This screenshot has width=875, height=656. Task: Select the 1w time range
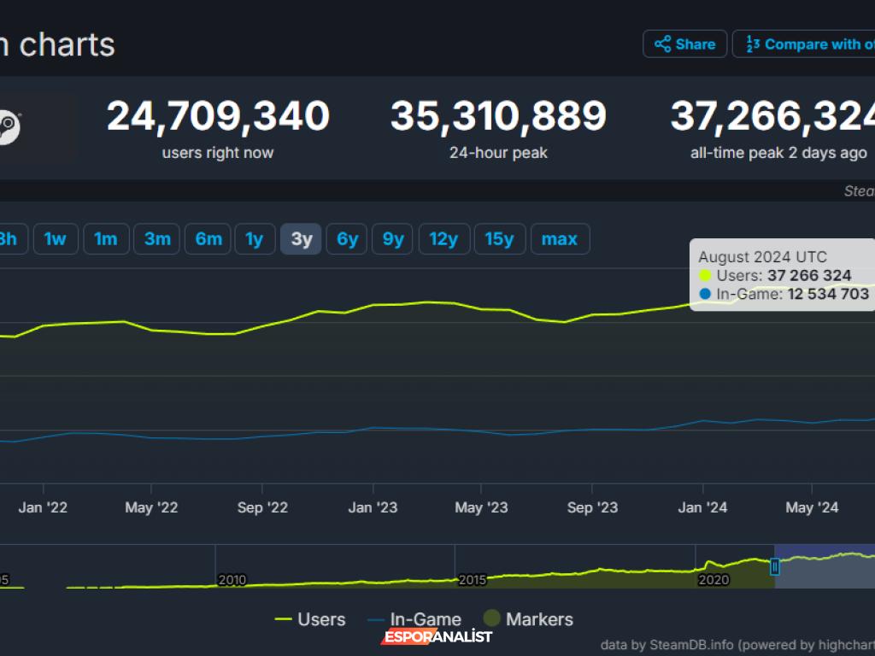(x=56, y=239)
